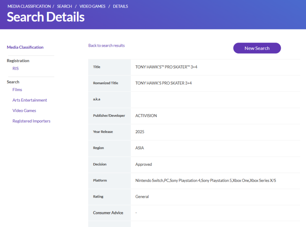Click the Platform list text

pos(205,180)
